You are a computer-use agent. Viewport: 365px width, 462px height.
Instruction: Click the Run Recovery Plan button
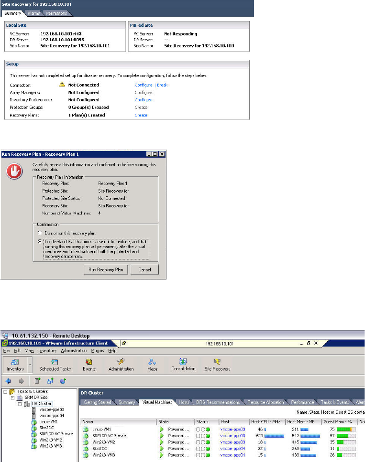[x=106, y=269]
